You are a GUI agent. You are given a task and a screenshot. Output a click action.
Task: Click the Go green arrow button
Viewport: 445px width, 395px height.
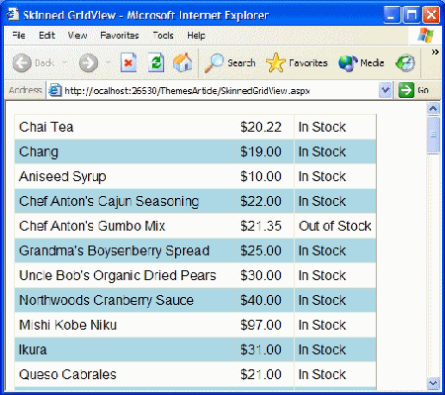406,90
